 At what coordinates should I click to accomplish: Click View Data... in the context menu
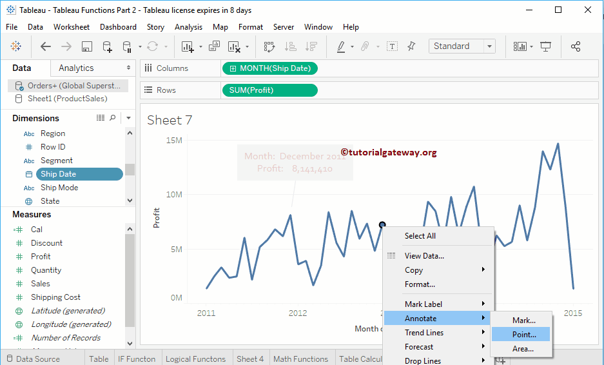tap(424, 256)
